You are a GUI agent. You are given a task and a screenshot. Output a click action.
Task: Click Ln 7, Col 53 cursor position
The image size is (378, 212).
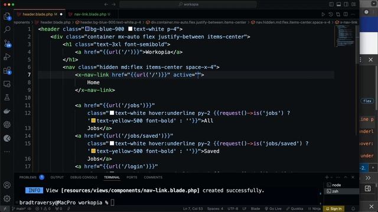click(193, 208)
